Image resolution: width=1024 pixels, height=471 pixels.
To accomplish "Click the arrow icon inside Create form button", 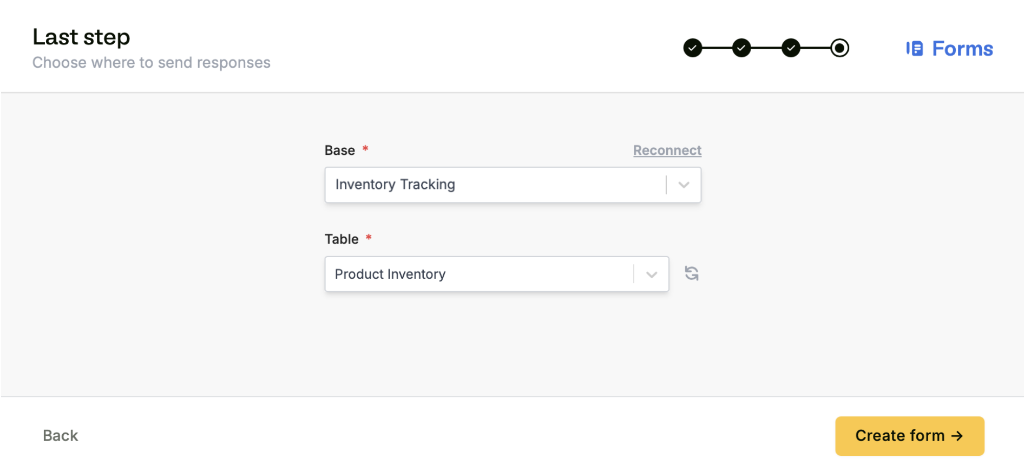I will pyautogui.click(x=958, y=435).
